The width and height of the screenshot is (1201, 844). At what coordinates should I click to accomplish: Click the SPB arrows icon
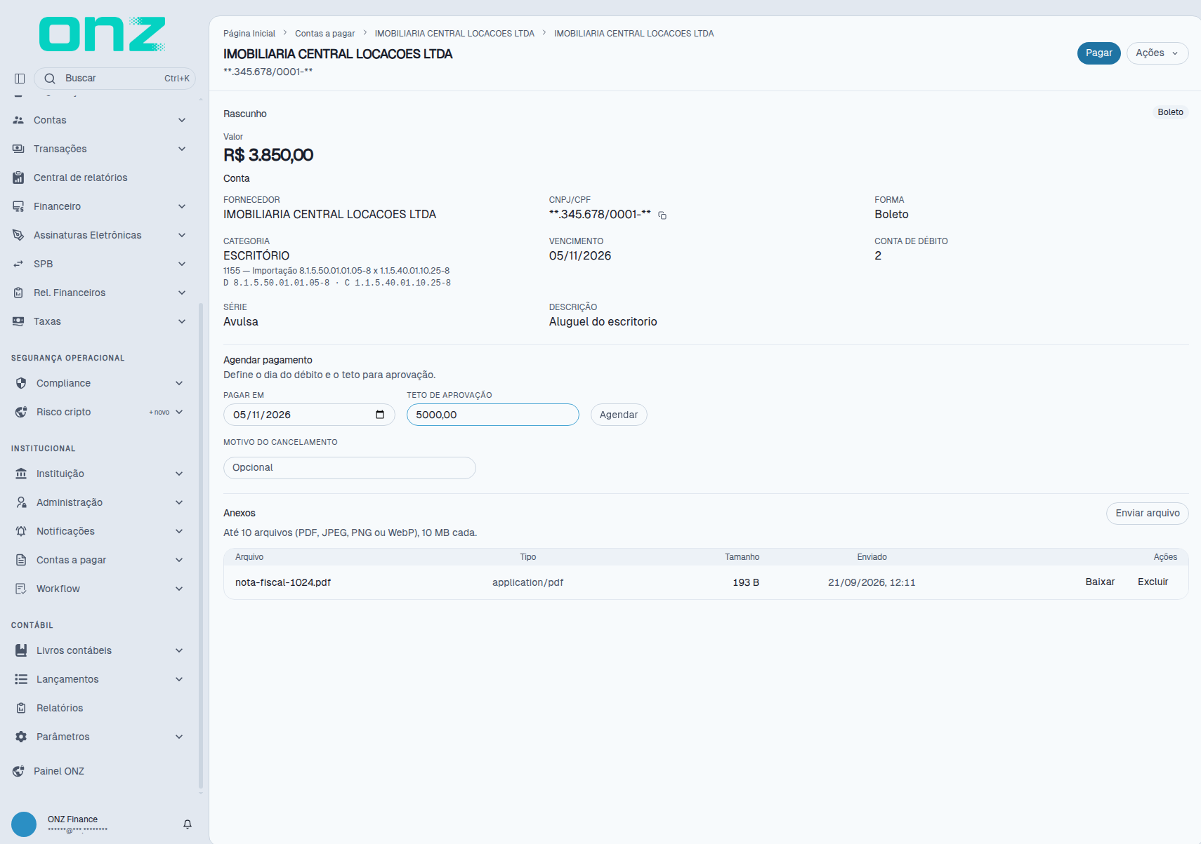point(18,264)
